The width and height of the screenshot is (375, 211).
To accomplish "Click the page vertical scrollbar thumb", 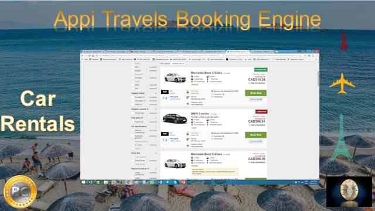I will tap(318, 78).
